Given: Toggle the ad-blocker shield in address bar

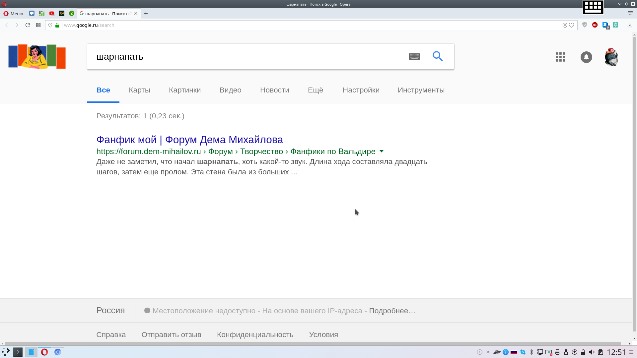Looking at the screenshot, I should click(565, 25).
